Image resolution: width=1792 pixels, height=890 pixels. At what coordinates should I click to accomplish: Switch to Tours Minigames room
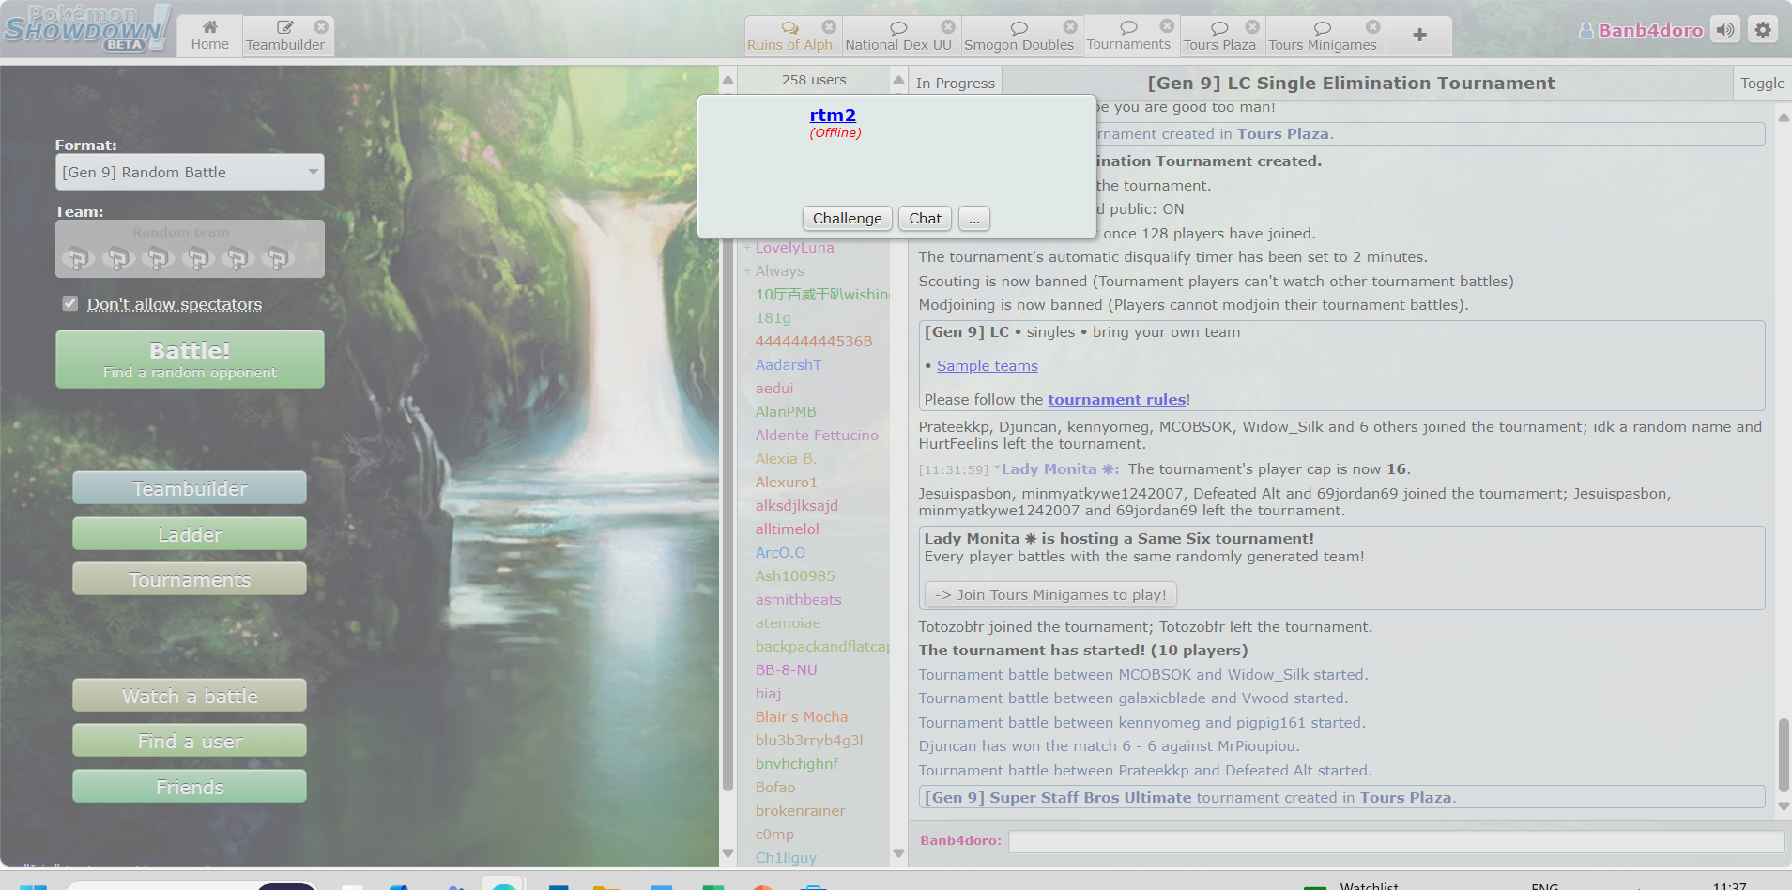[x=1323, y=36]
